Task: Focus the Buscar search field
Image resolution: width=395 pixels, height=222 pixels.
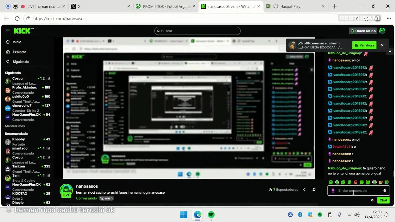Action: [x=197, y=31]
